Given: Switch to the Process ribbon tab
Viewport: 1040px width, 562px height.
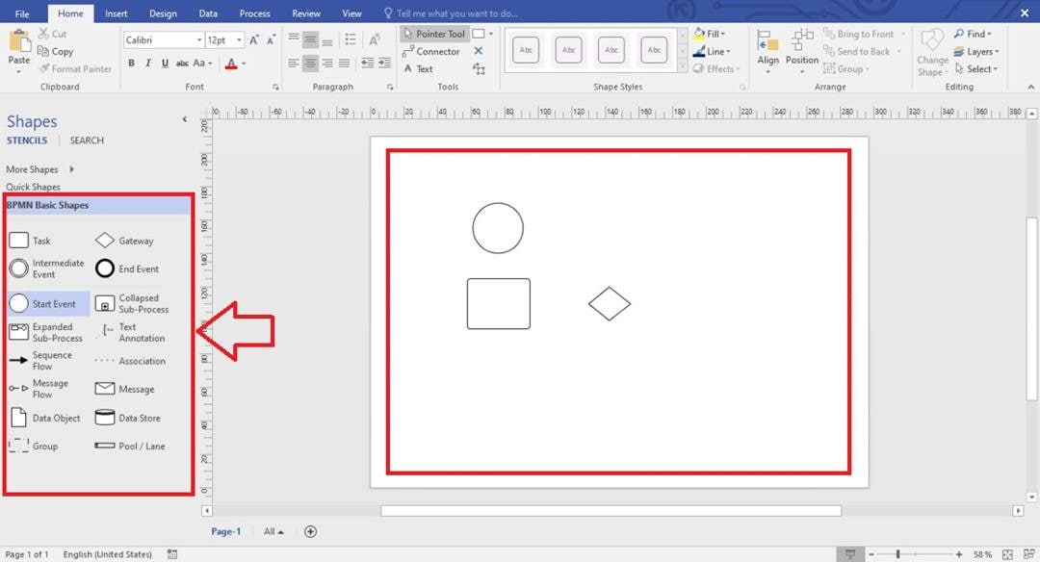Looking at the screenshot, I should pyautogui.click(x=254, y=13).
